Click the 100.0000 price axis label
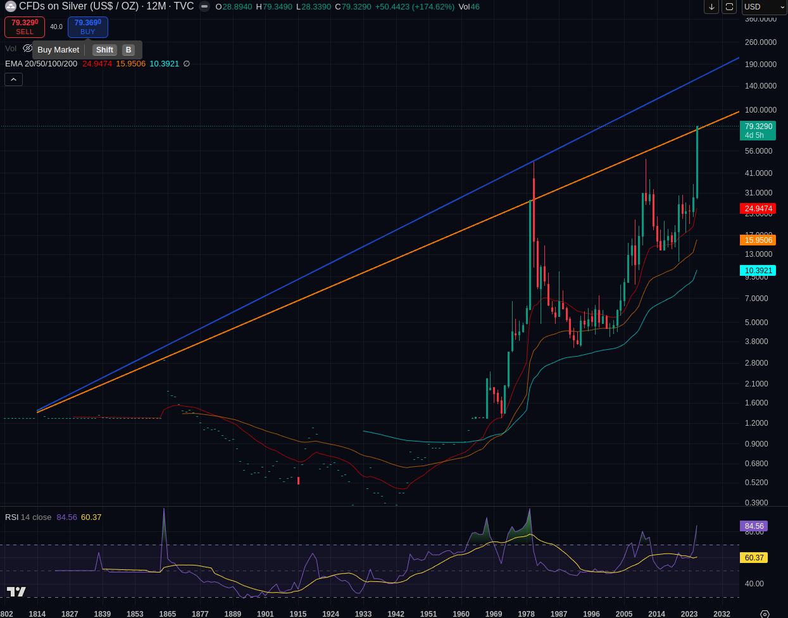 coord(760,110)
